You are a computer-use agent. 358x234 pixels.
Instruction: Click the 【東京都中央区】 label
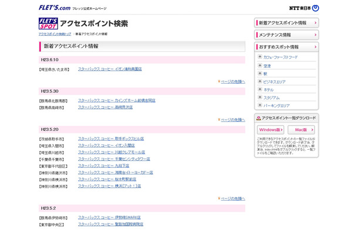(x=52, y=225)
